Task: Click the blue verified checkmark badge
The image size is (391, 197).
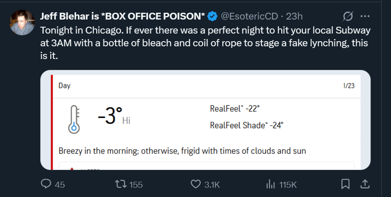Action: coord(212,17)
